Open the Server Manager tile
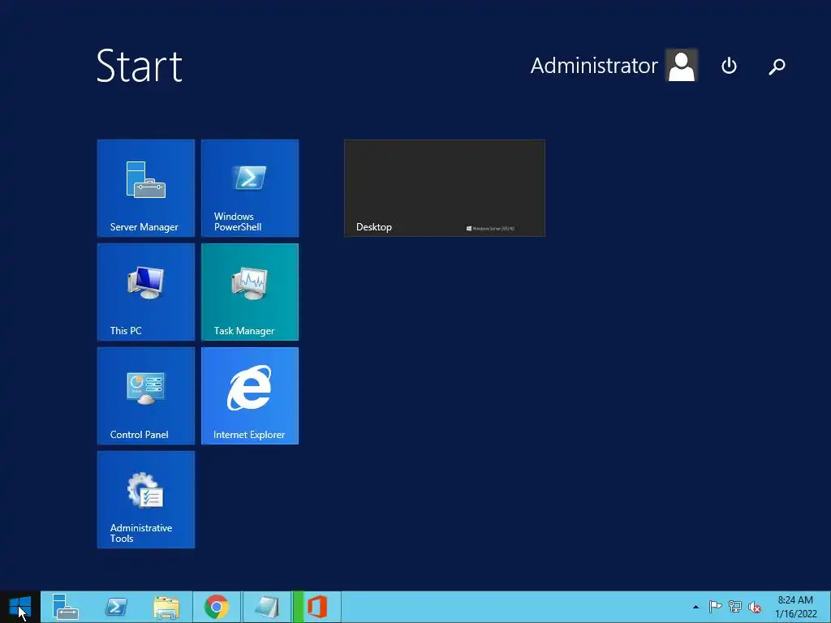 click(146, 188)
